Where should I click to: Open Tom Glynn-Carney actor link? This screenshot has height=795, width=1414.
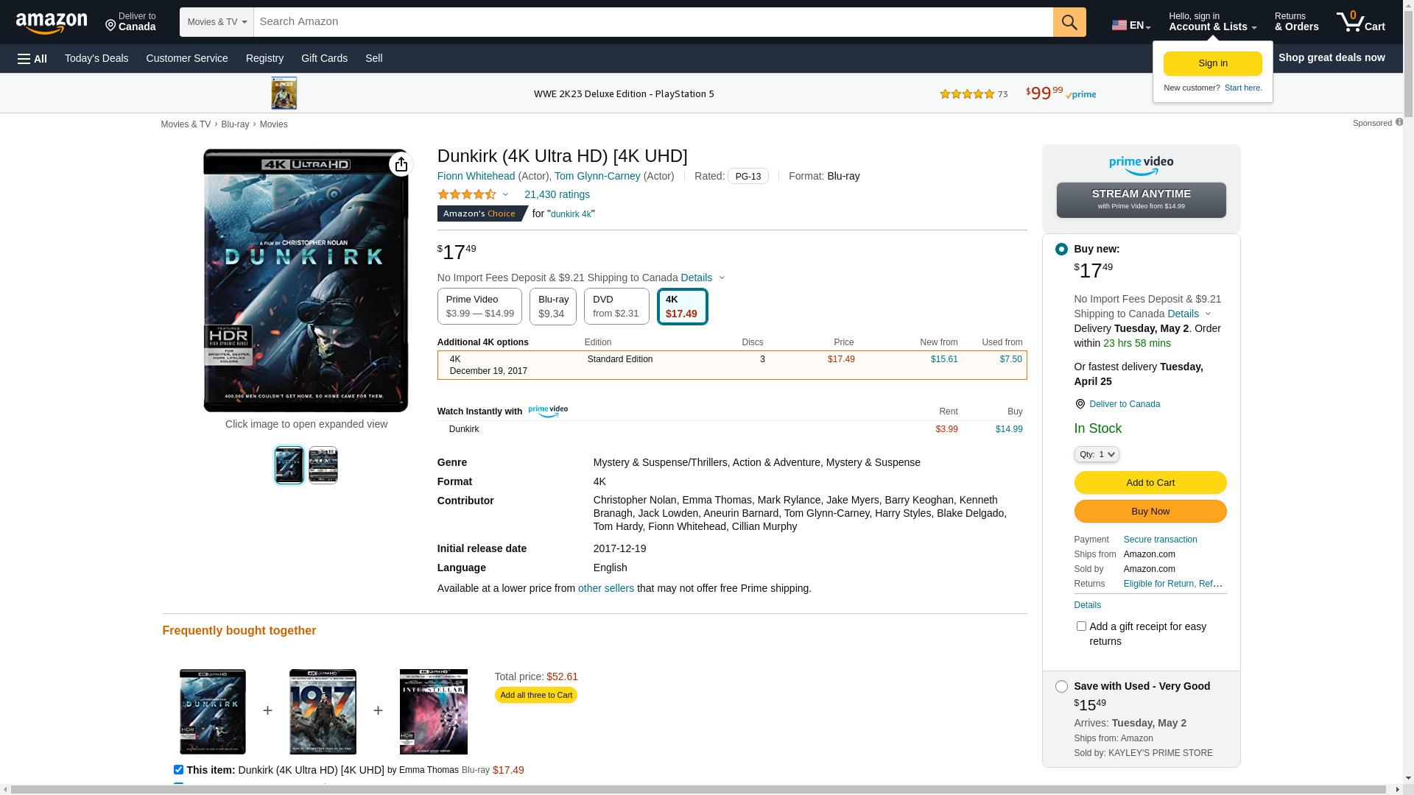tap(597, 176)
